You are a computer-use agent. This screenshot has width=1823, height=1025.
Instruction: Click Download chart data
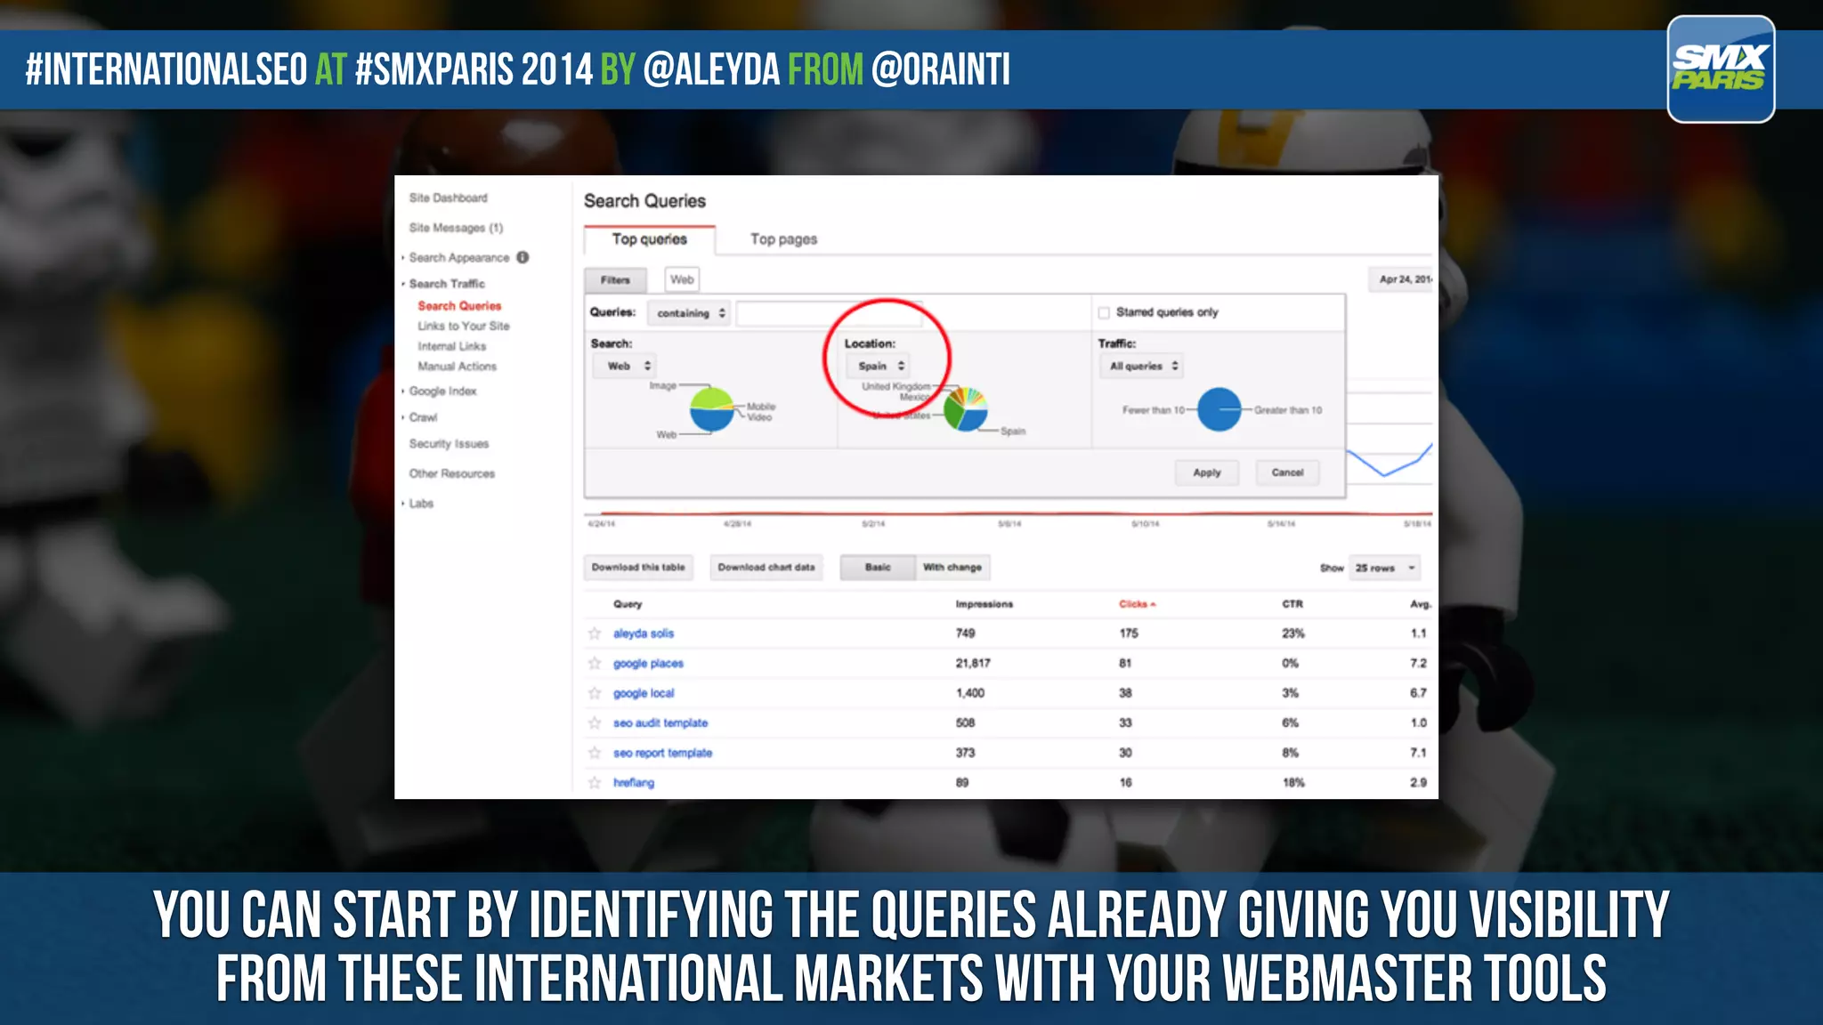(766, 568)
